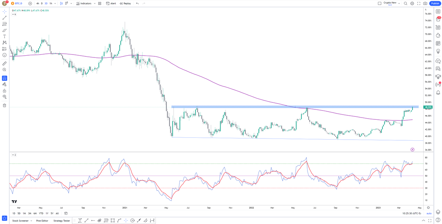Open the Indicators dialog
Viewport: 442px width, 224px height.
click(x=84, y=3)
